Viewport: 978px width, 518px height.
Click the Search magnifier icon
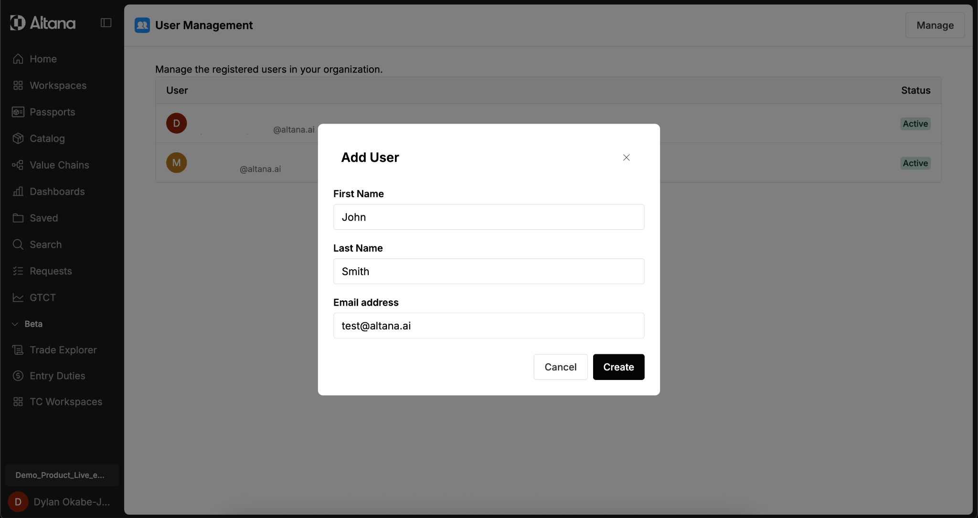18,244
